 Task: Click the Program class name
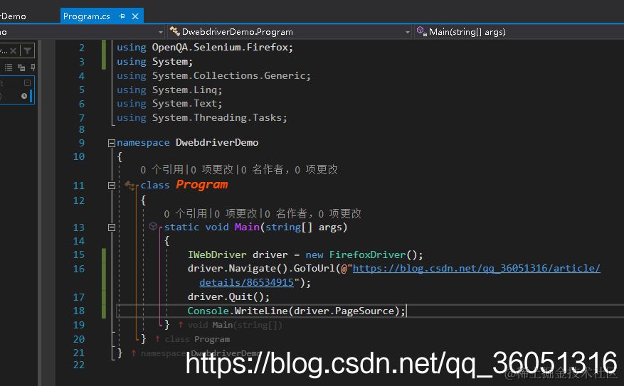tap(202, 185)
